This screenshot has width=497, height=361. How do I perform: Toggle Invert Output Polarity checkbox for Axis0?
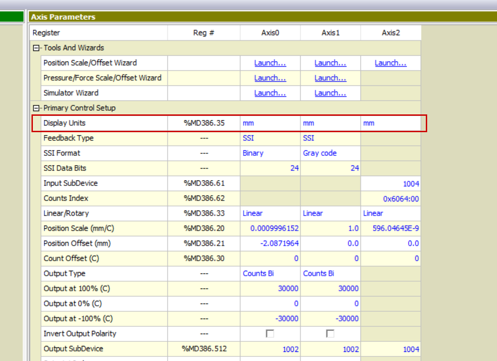270,334
